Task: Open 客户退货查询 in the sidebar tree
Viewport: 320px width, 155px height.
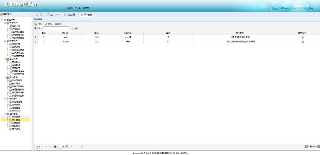Action: tap(18, 53)
